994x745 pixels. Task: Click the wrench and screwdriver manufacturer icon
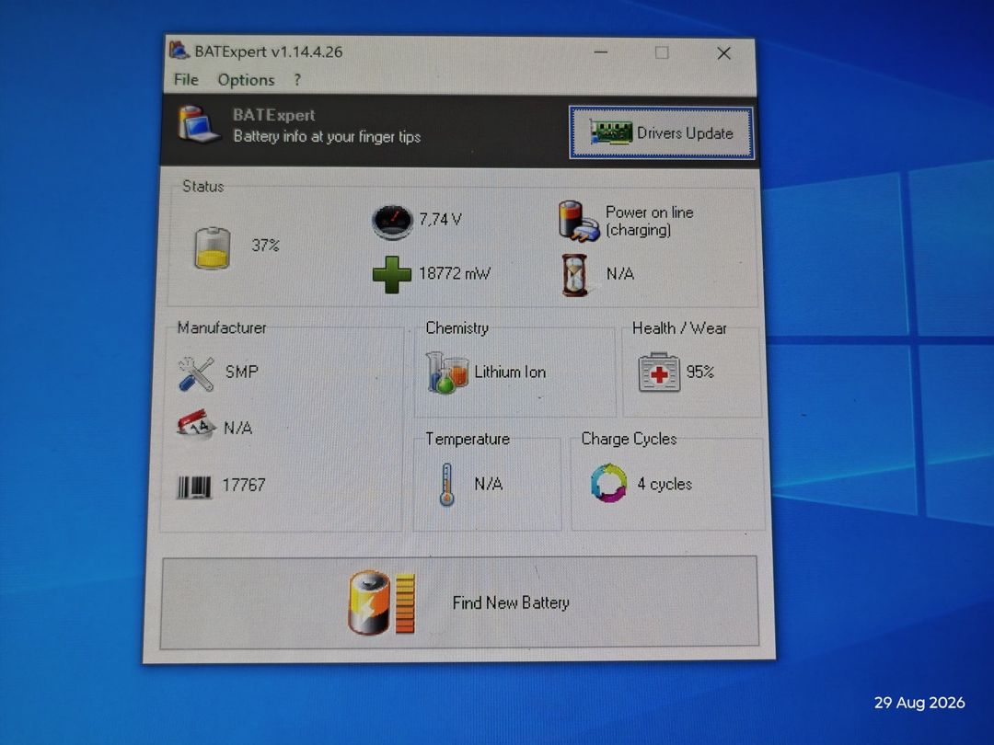pos(196,373)
